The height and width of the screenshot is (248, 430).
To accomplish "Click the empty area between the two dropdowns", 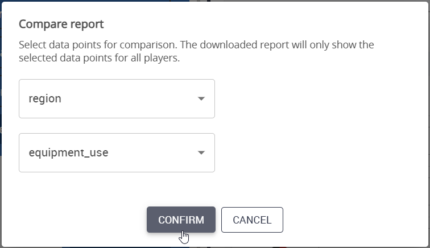I will (x=117, y=126).
